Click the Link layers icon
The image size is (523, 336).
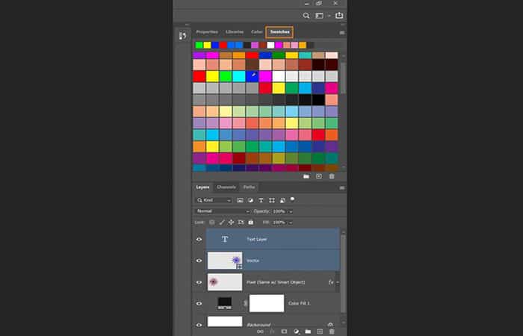260,332
